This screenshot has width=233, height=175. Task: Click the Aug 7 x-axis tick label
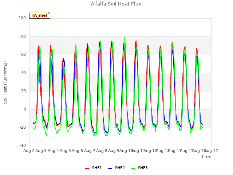[x=90, y=151]
